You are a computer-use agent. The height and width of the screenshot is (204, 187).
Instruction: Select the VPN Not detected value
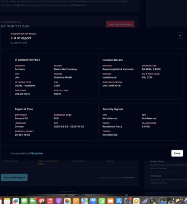tap(110, 118)
